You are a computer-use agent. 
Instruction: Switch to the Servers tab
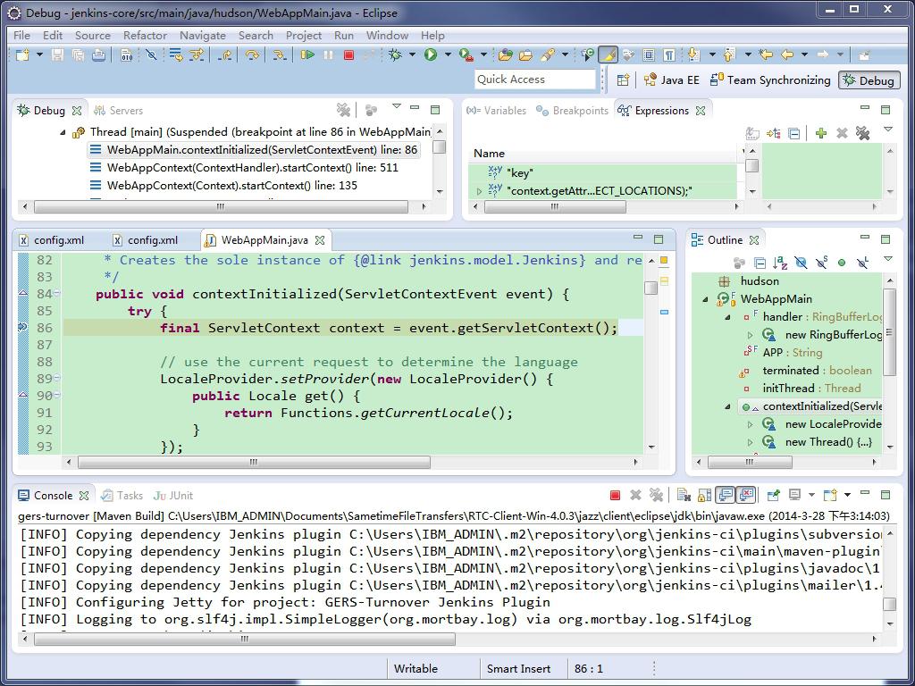coord(119,110)
